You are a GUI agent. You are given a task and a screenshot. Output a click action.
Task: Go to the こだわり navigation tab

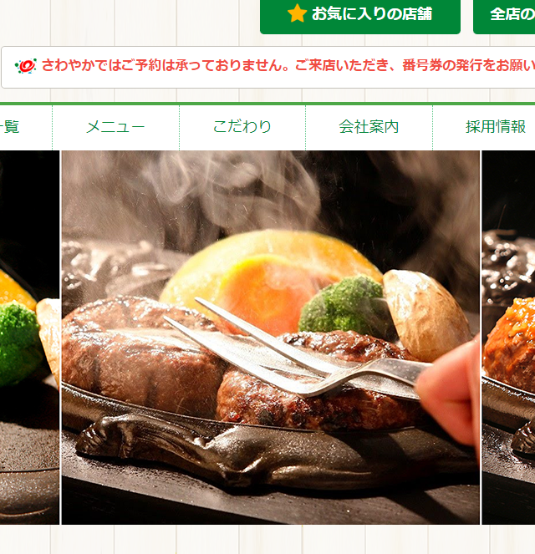(x=242, y=128)
